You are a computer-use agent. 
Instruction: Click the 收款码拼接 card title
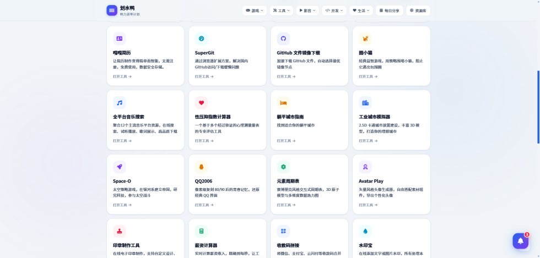pyautogui.click(x=288, y=245)
